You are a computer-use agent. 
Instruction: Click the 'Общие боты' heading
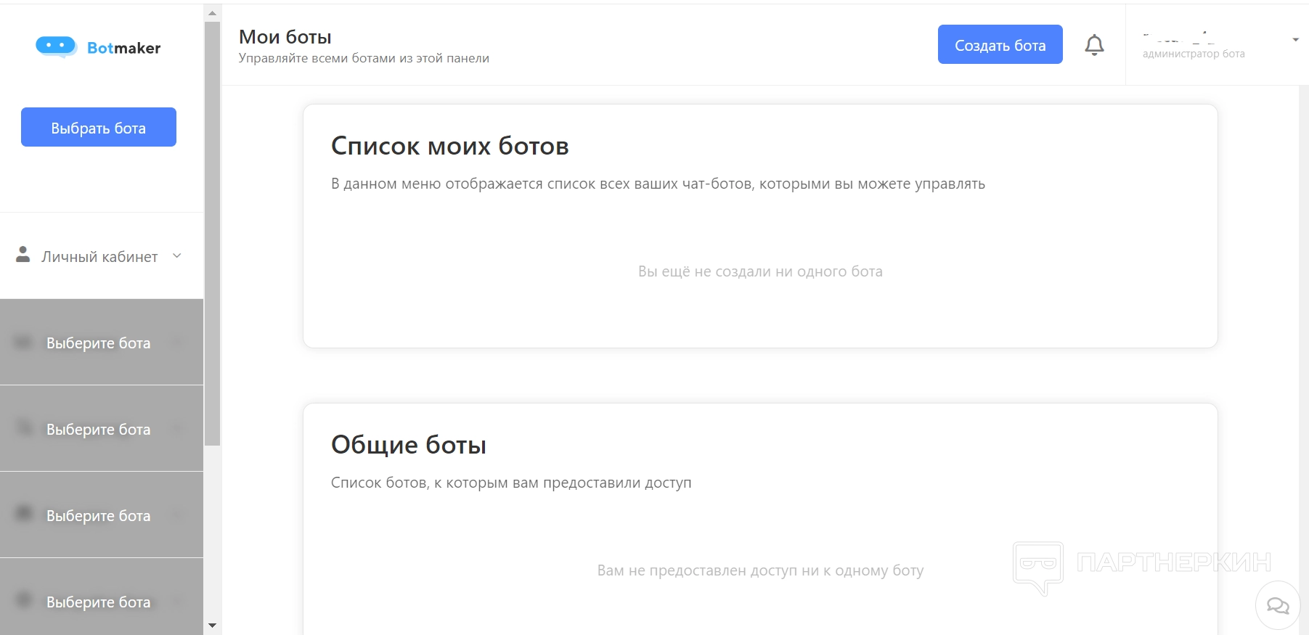(408, 445)
